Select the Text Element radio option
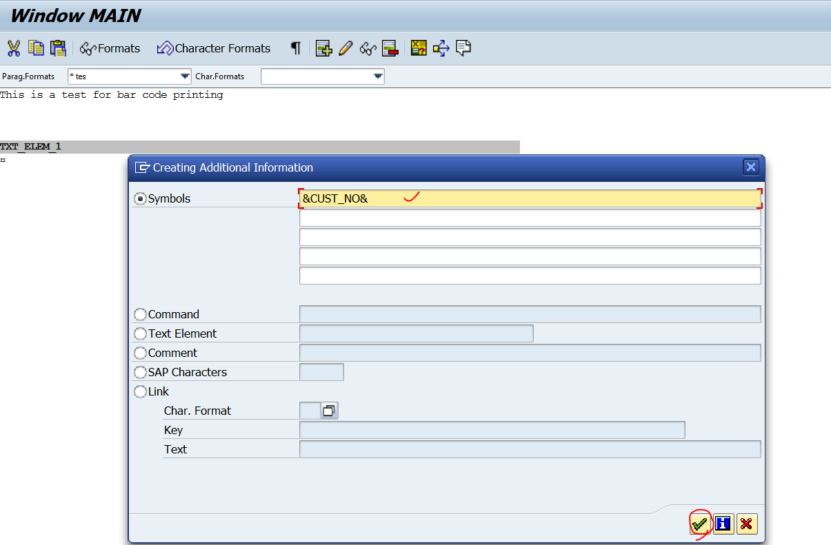Viewport: 831px width, 545px height. pos(140,333)
